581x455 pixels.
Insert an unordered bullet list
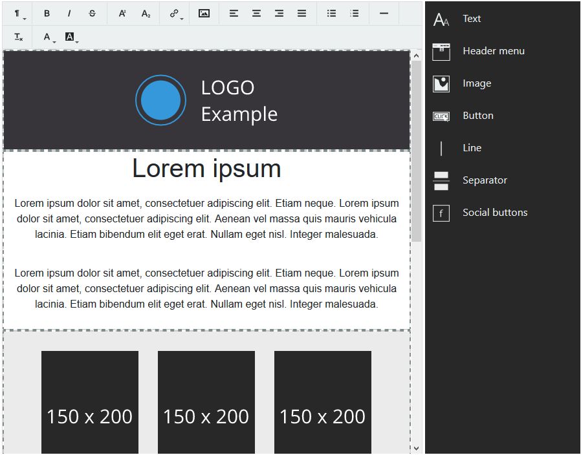tap(331, 14)
